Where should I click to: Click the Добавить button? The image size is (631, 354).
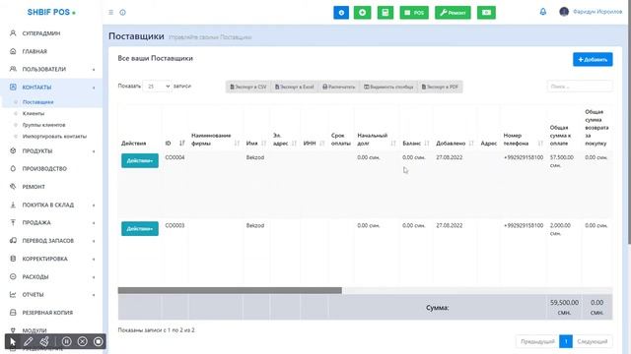click(x=593, y=59)
